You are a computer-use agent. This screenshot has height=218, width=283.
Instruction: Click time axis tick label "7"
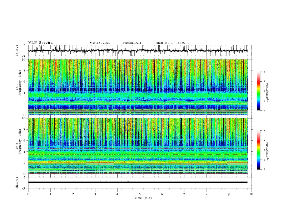coord(184,194)
